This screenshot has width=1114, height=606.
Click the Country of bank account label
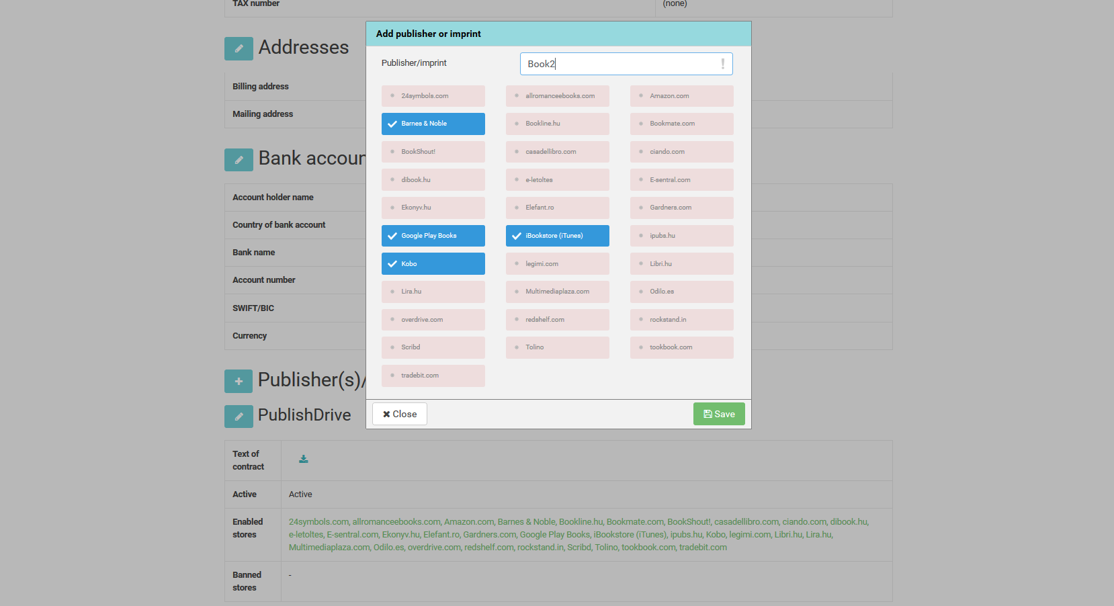(279, 225)
